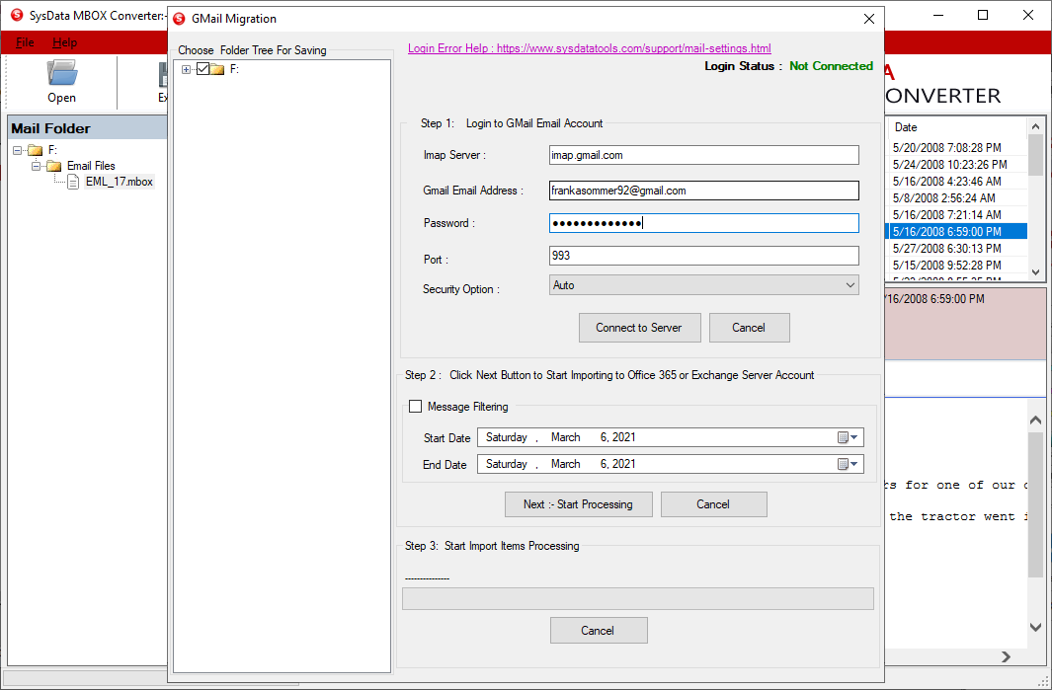Click the End Date month March
This screenshot has height=690, width=1052.
[566, 464]
